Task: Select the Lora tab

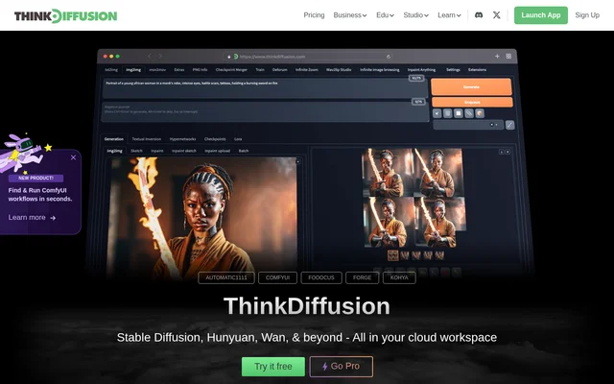Action: (238, 139)
